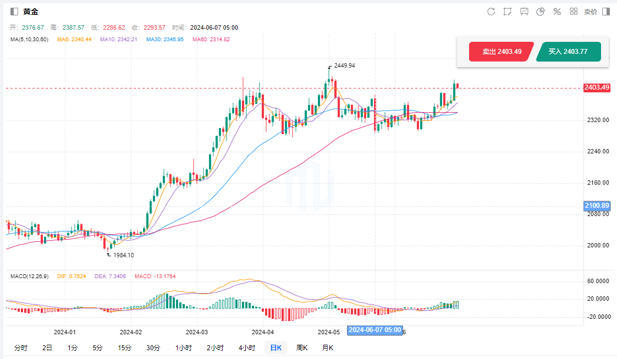617x359 pixels.
Task: Select the 分时 timeframe tab
Action: [x=21, y=347]
